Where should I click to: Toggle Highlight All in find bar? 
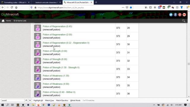click(x=38, y=100)
